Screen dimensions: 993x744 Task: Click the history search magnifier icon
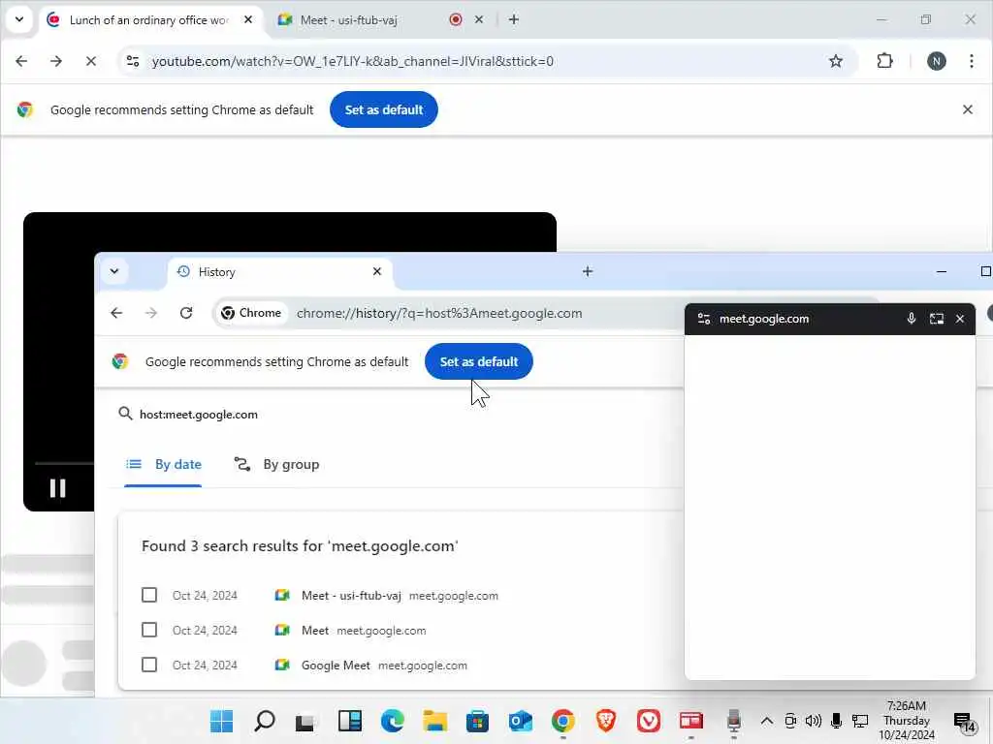[125, 414]
